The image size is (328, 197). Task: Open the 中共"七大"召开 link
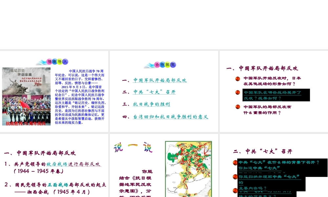(x=154, y=92)
